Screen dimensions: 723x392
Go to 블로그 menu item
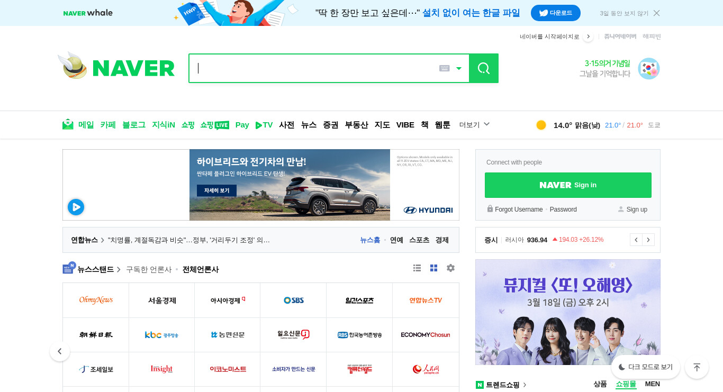tap(134, 125)
